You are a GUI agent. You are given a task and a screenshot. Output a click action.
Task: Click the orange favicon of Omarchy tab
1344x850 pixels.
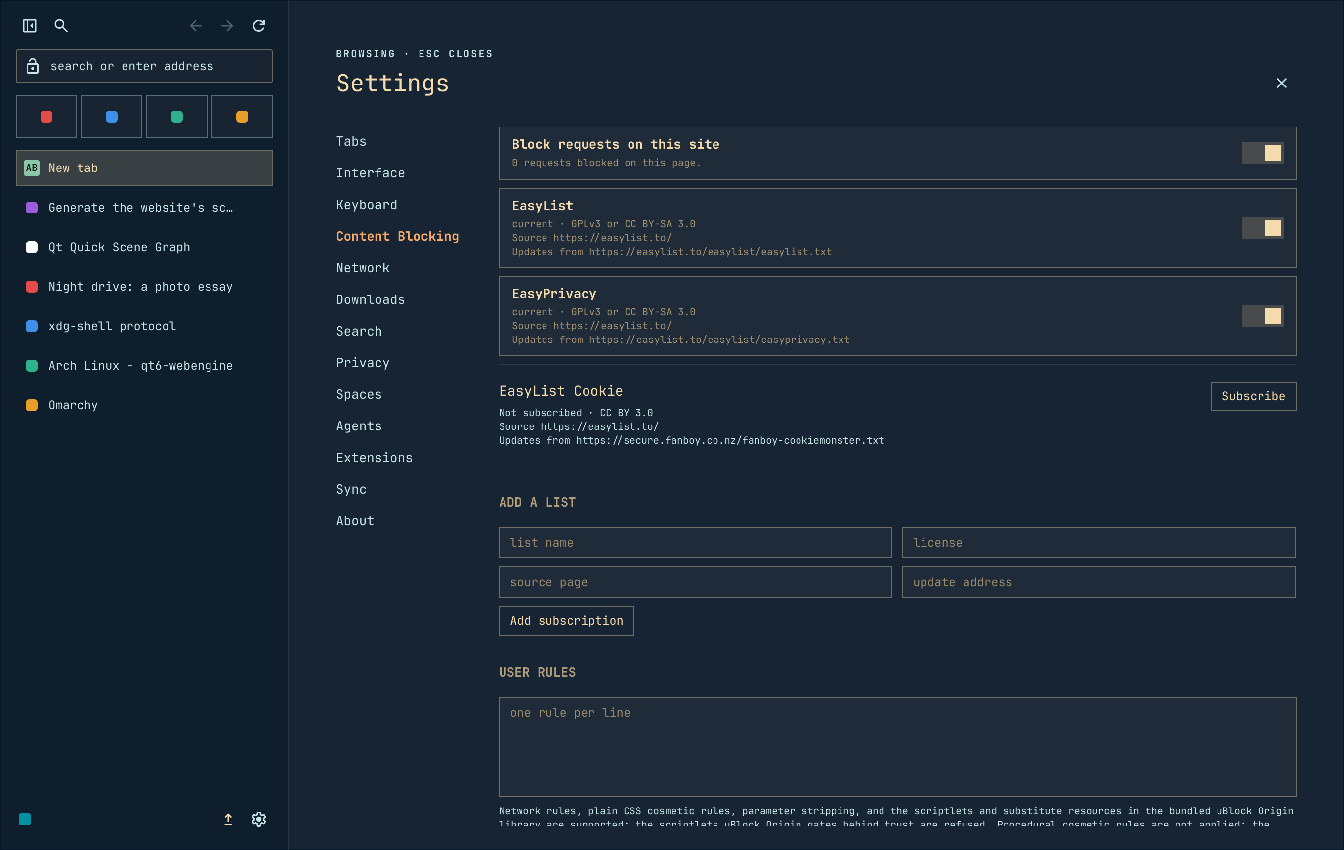[32, 405]
